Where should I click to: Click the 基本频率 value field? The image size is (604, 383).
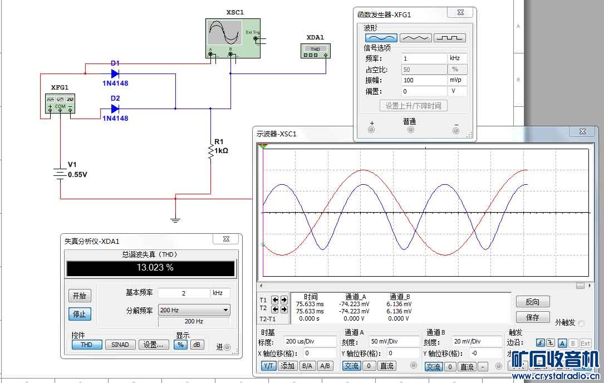point(183,293)
